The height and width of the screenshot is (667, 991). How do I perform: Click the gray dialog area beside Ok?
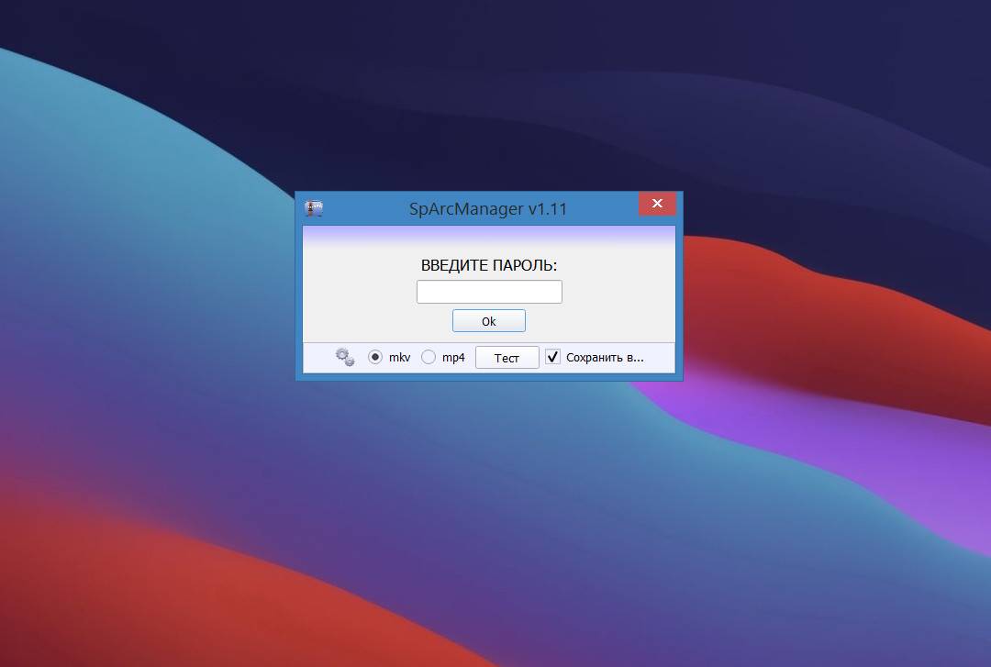600,321
